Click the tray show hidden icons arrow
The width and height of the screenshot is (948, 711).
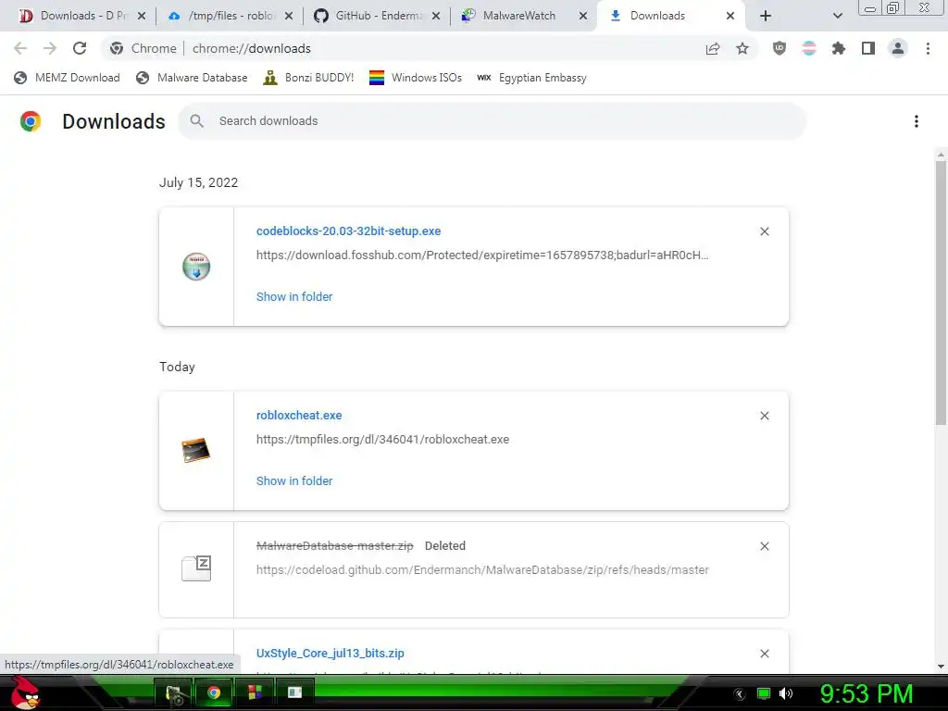click(x=740, y=694)
